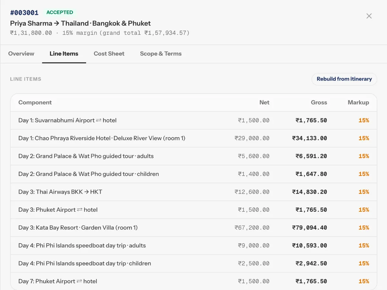Click gross value ₹2,942.50
Image resolution: width=387 pixels, height=290 pixels.
(x=311, y=264)
